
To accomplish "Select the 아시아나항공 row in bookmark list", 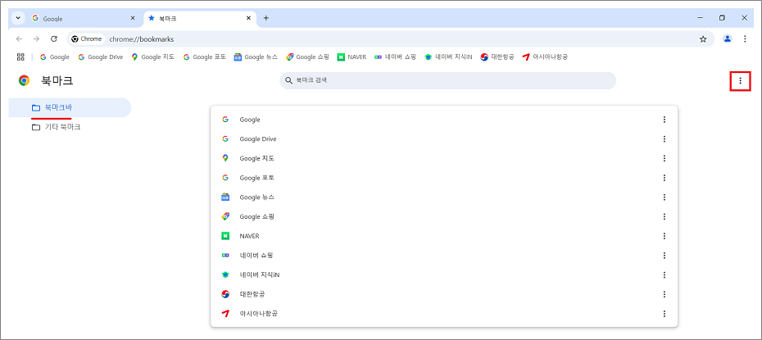I will pyautogui.click(x=444, y=314).
